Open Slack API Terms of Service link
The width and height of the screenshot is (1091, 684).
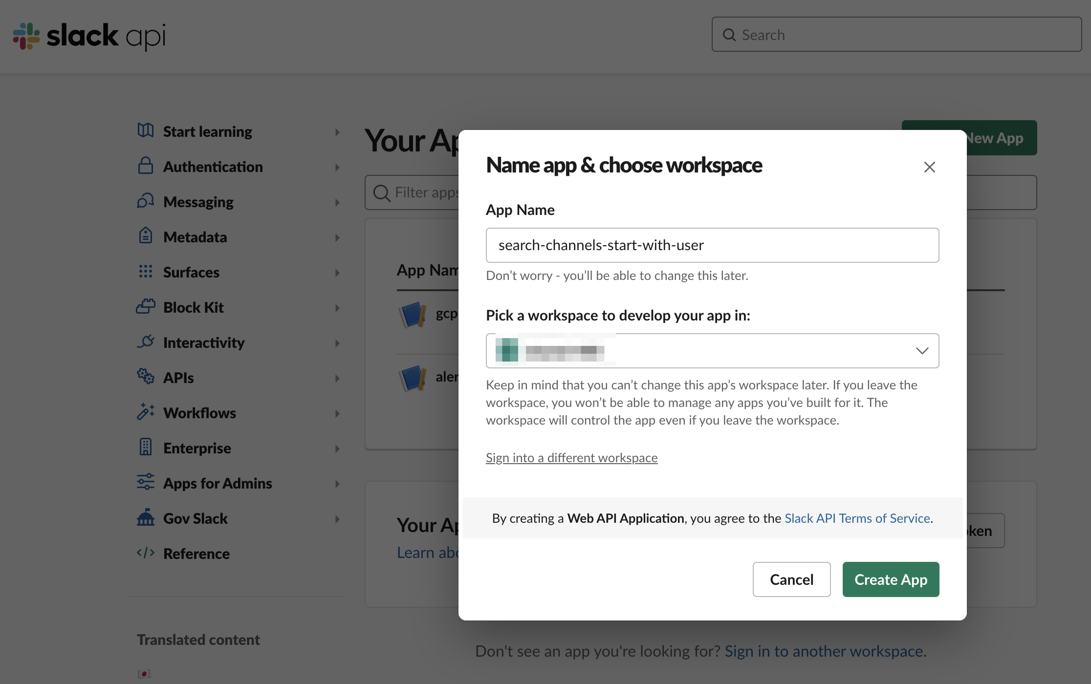(857, 518)
